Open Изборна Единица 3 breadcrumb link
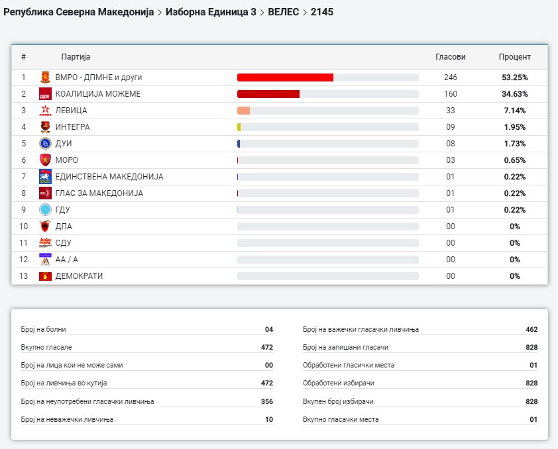The image size is (558, 449). 211,12
